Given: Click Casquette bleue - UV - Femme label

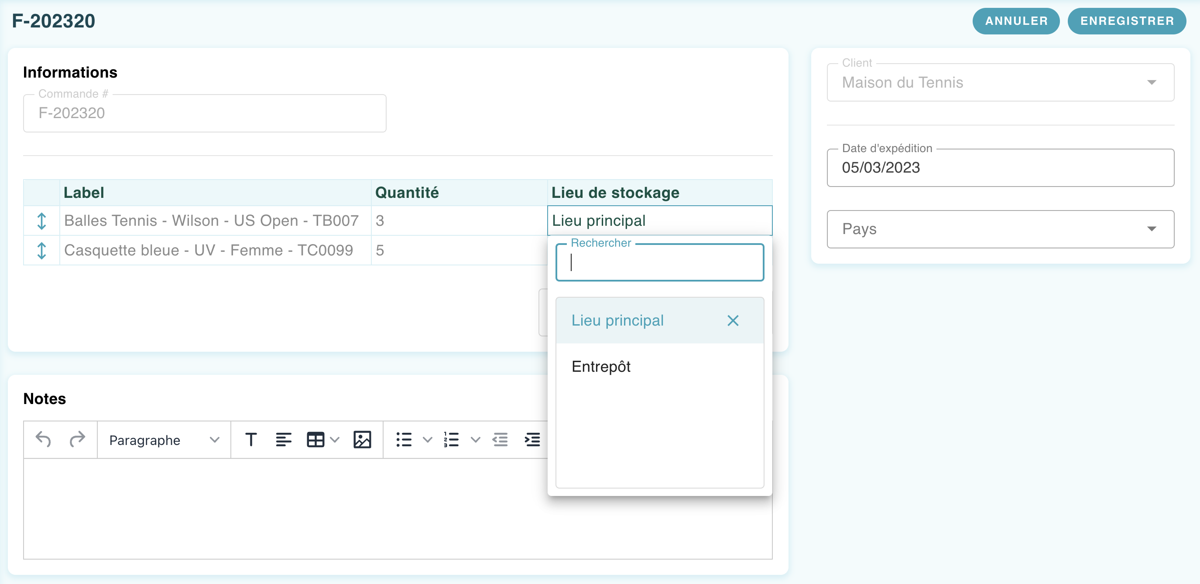Looking at the screenshot, I should coord(215,250).
